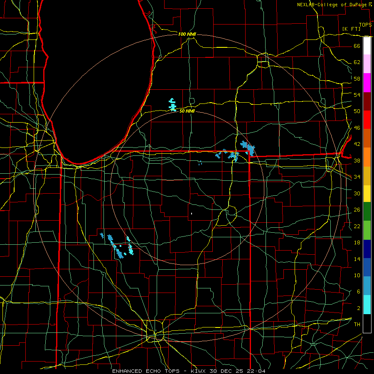Click the black TH legend swatch

click(x=367, y=323)
